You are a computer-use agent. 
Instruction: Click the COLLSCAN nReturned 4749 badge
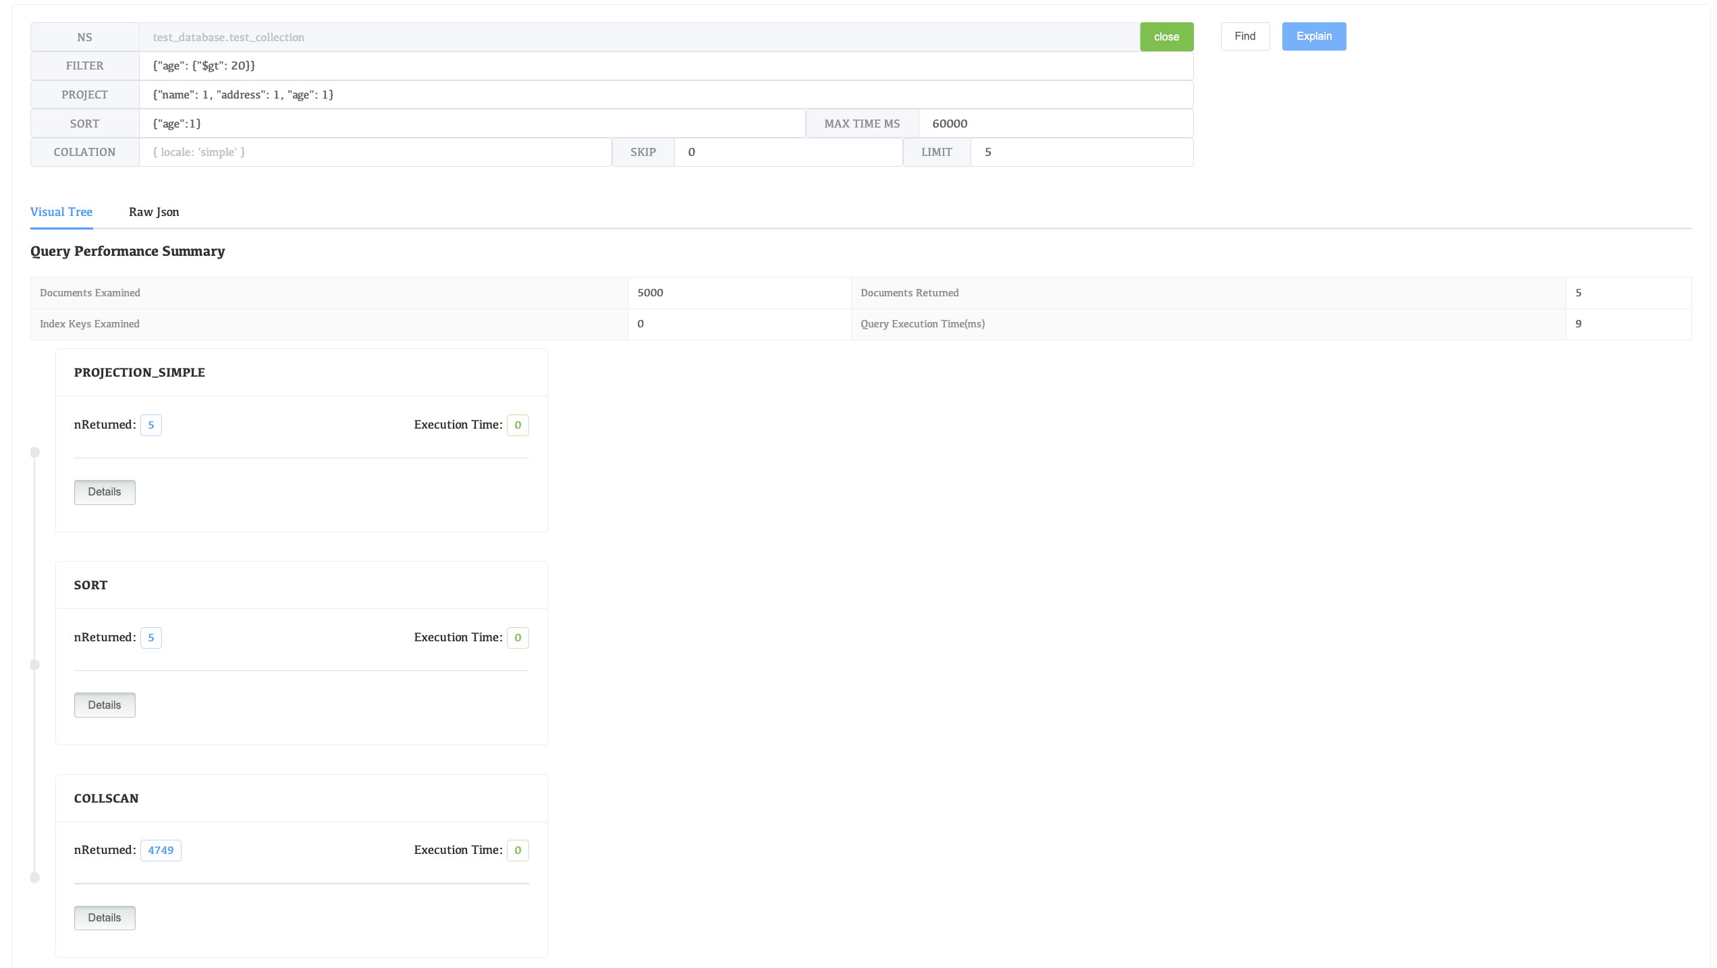click(x=161, y=850)
